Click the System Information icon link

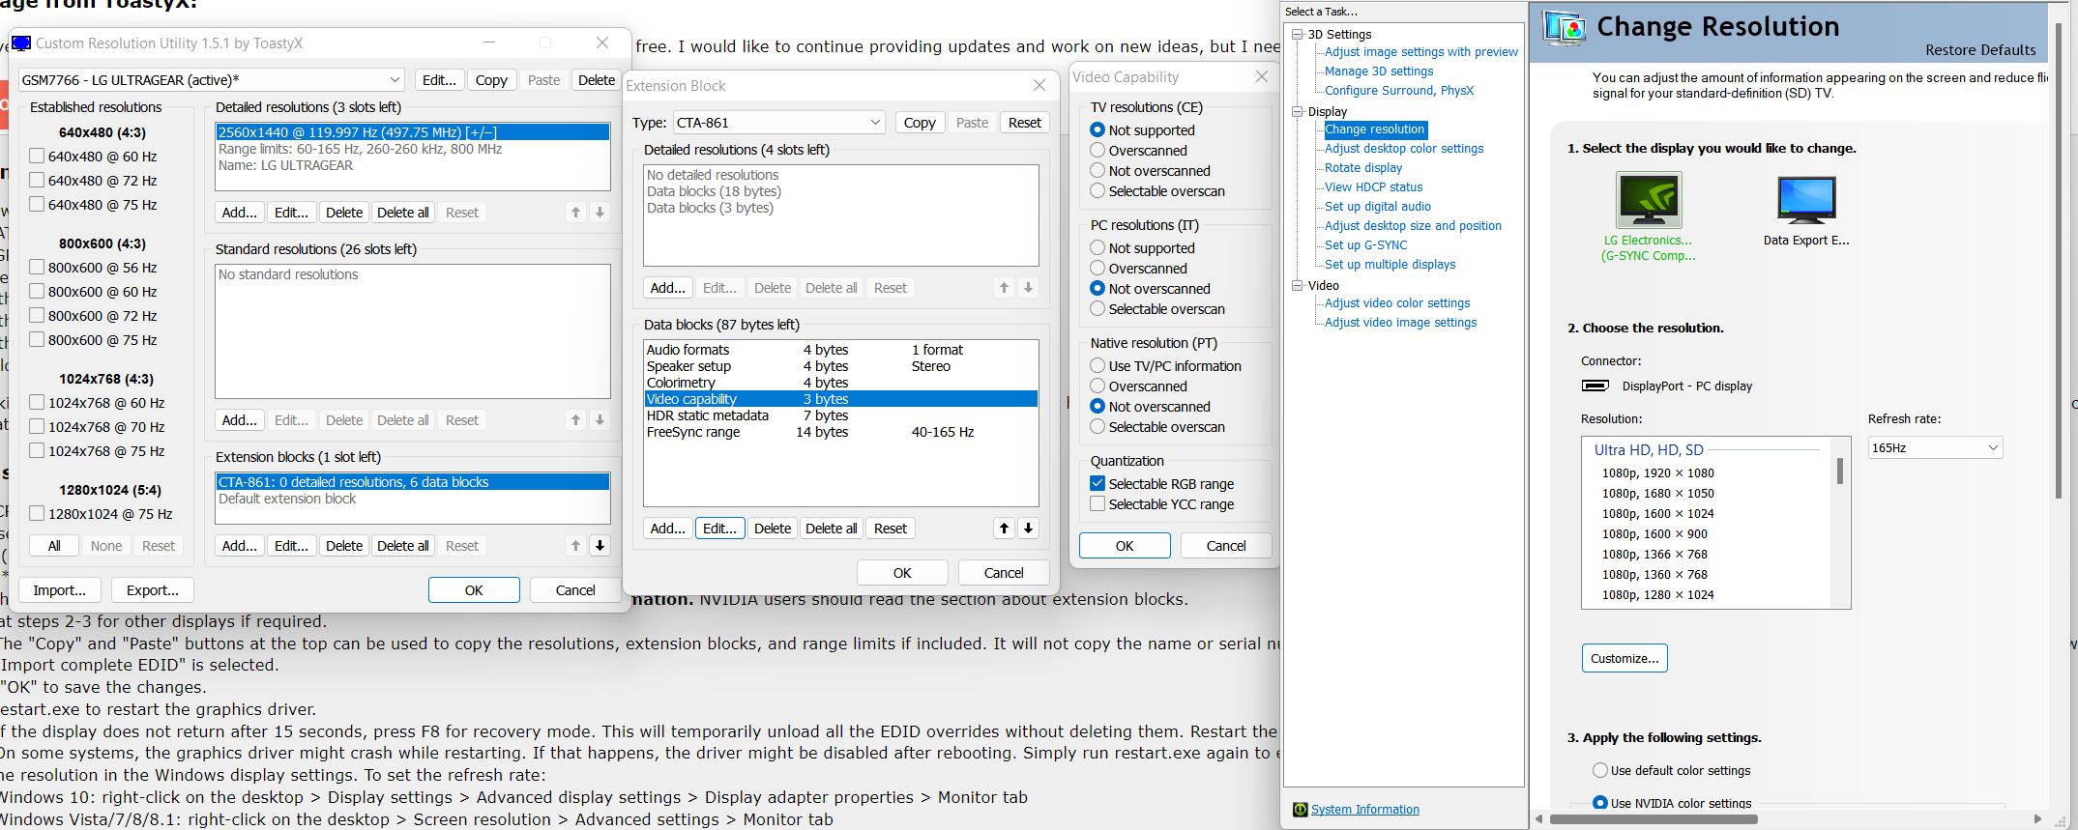click(x=1301, y=810)
